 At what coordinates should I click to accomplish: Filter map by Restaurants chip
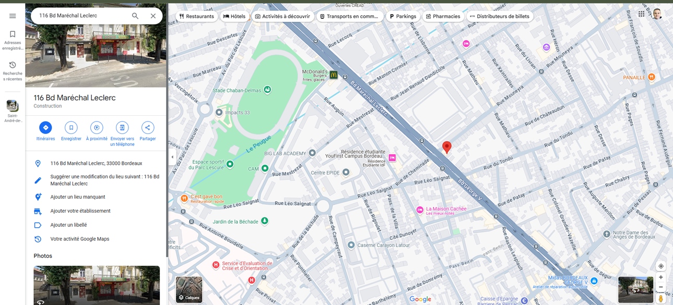[196, 16]
